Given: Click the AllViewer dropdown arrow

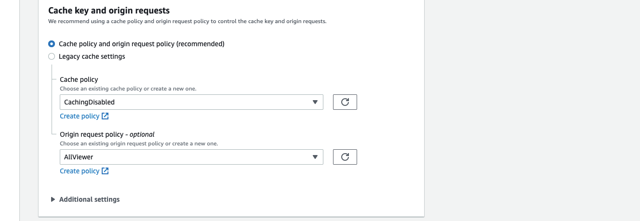Looking at the screenshot, I should 315,157.
